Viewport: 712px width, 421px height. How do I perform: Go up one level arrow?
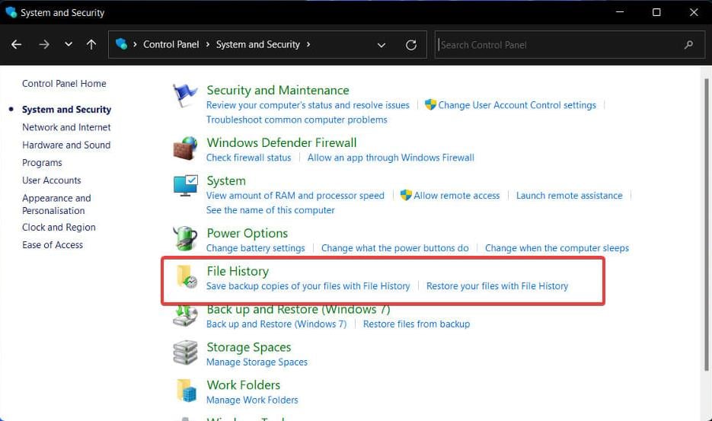point(91,44)
